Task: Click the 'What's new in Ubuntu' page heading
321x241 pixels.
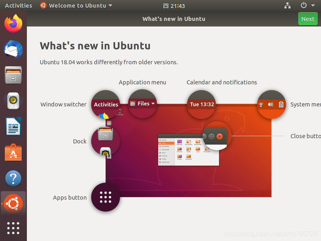Action: click(x=95, y=46)
